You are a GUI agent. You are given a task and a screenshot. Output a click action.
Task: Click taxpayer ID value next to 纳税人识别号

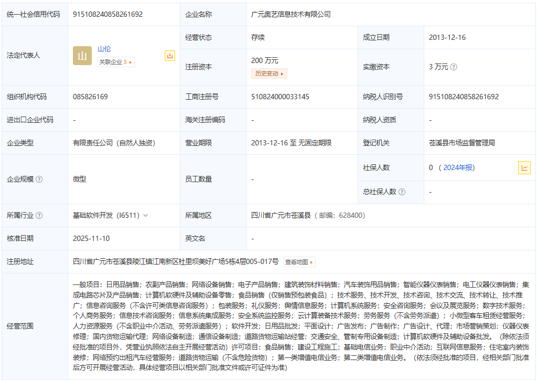tap(464, 97)
